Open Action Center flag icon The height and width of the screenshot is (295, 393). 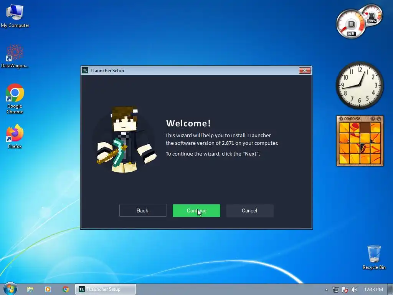pos(345,290)
